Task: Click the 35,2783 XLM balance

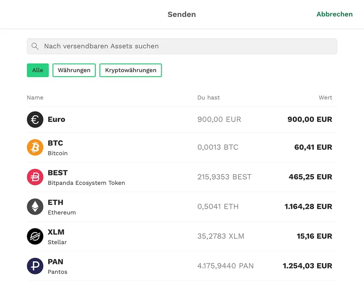Action: 221,236
